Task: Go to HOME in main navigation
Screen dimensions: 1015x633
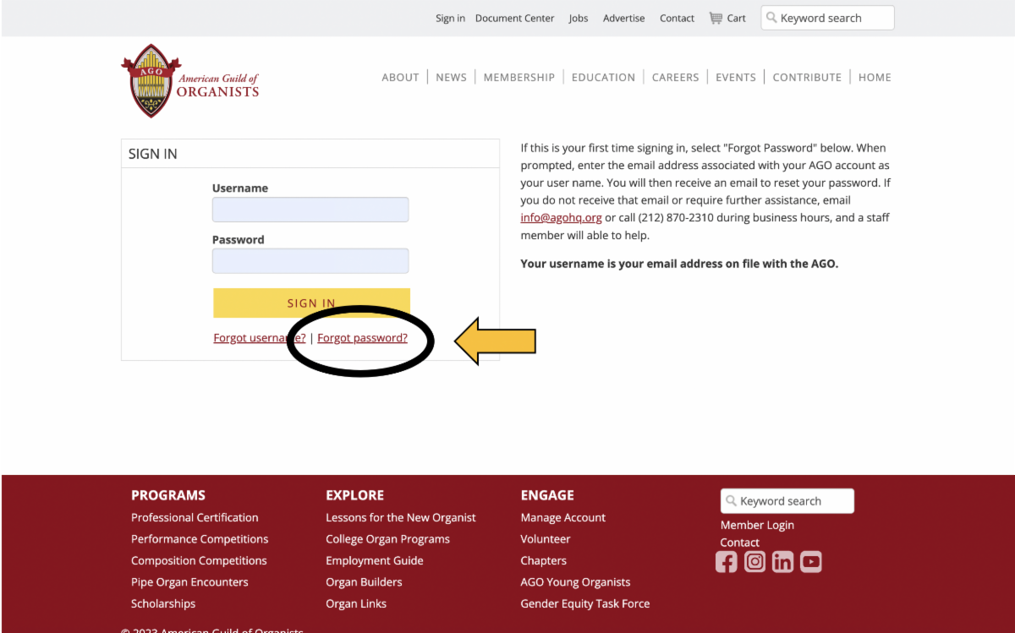Action: tap(875, 77)
